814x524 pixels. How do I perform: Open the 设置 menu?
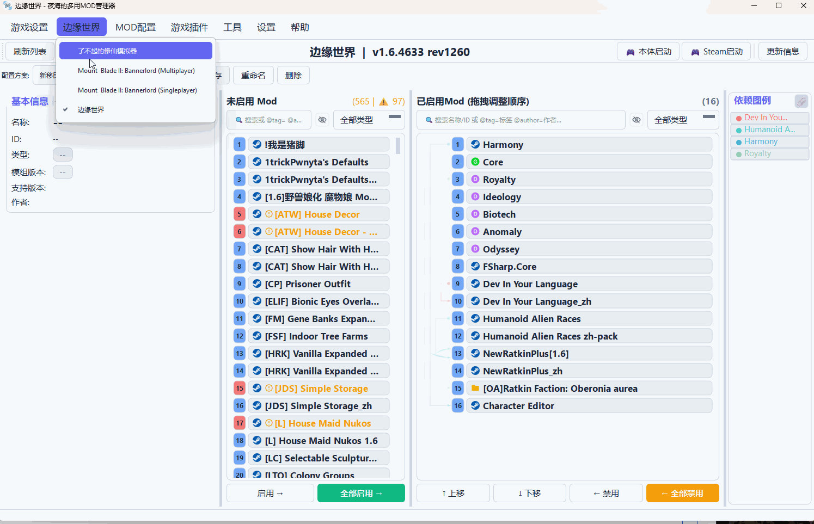coord(266,27)
